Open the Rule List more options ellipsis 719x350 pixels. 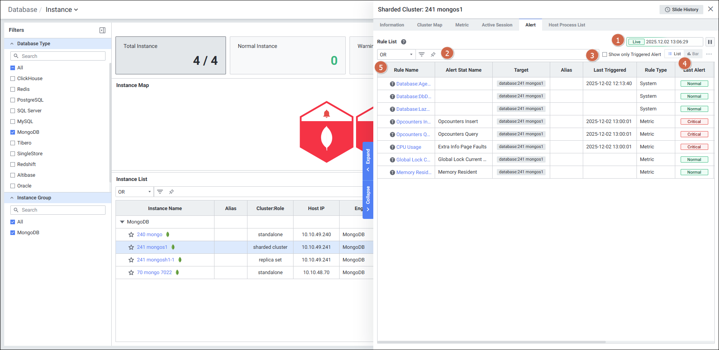click(x=709, y=54)
